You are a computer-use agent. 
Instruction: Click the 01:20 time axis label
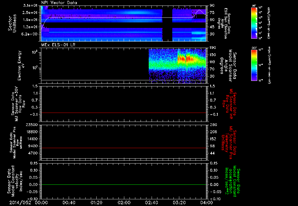[x=96, y=203]
